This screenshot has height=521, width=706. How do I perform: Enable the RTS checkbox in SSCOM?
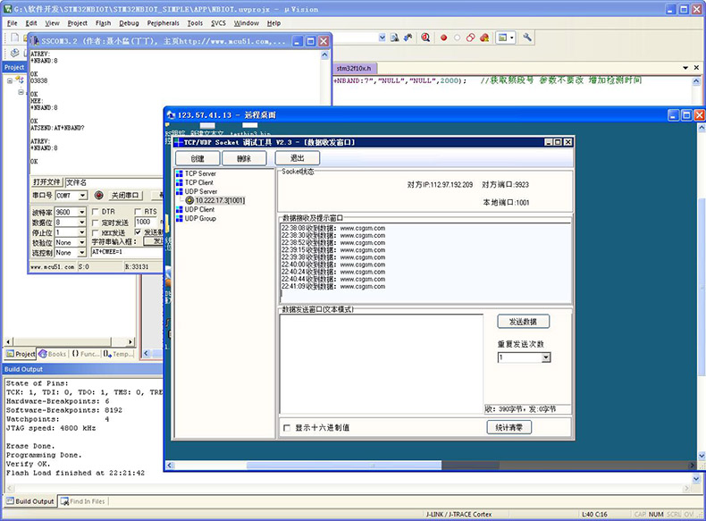click(x=138, y=211)
